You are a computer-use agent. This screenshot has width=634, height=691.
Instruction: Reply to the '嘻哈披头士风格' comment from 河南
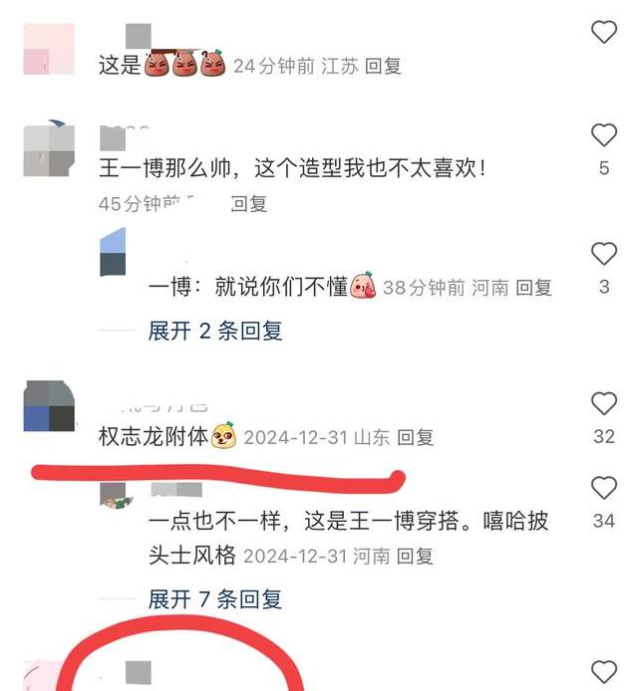415,556
